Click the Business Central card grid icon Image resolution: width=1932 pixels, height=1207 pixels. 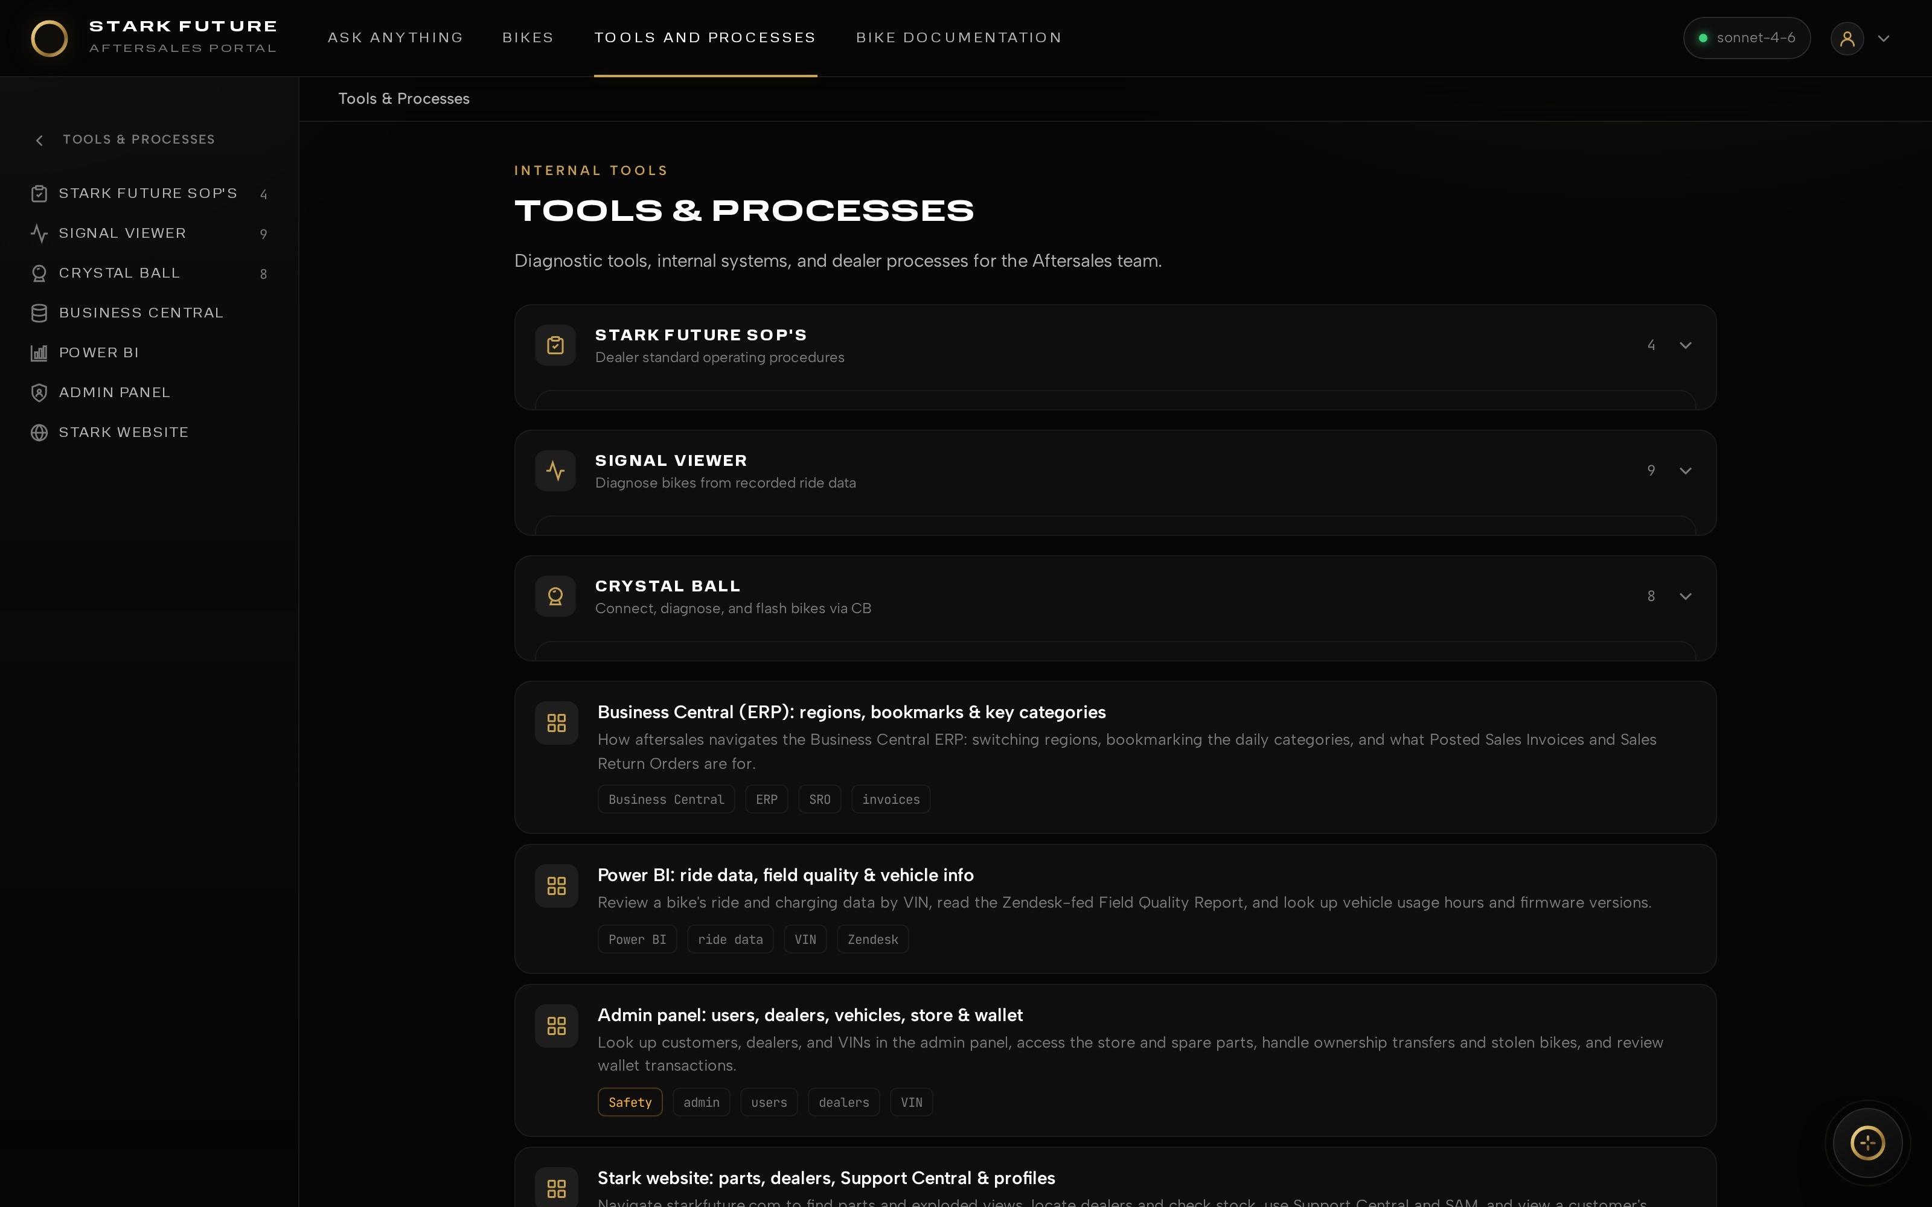(x=557, y=722)
